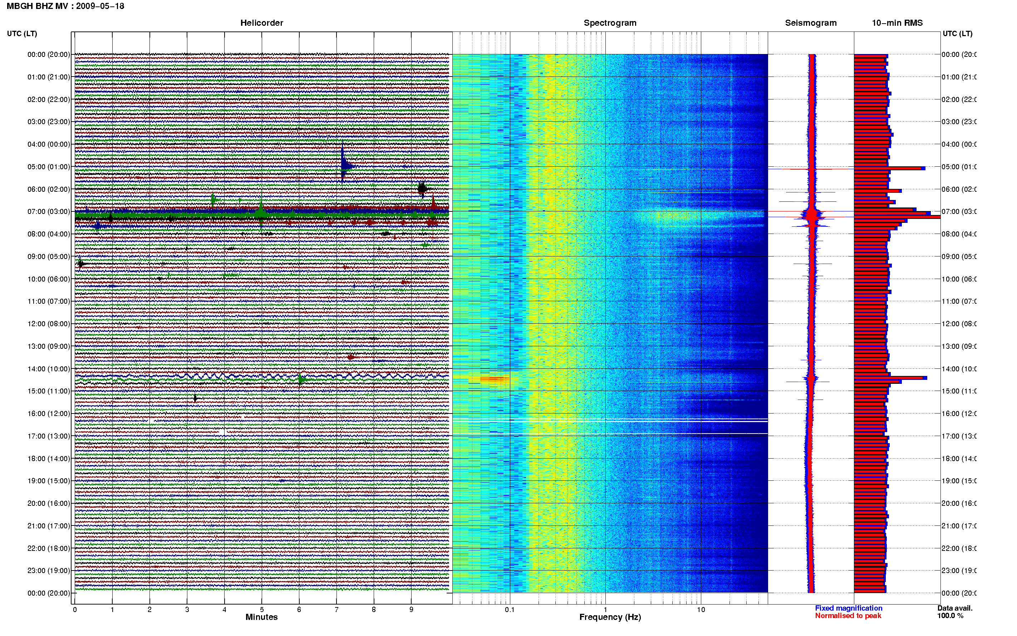Click the 'Helicorder' panel heading
The height and width of the screenshot is (636, 1017).
point(261,23)
